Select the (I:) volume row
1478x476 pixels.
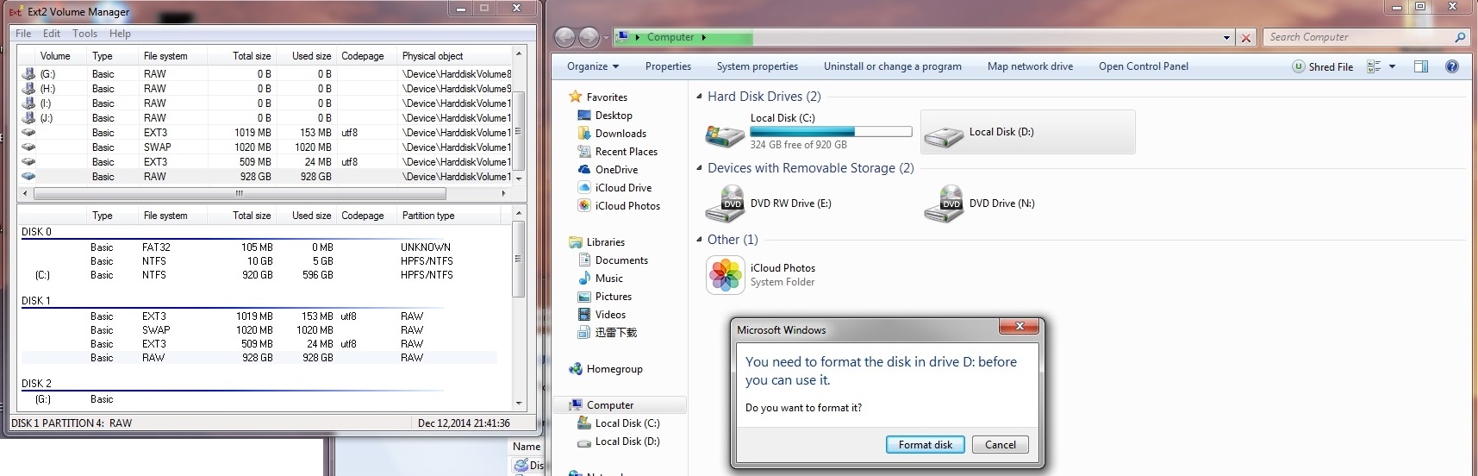pyautogui.click(x=265, y=103)
